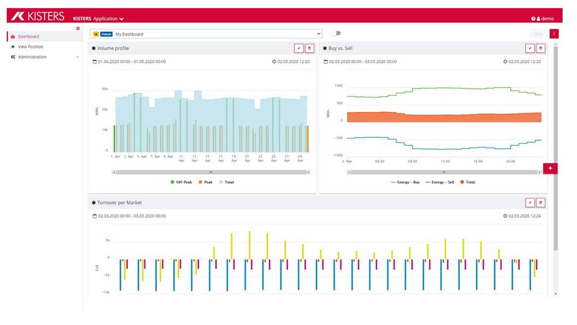Open the red three-dot options button
The width and height of the screenshot is (577, 325).
pos(554,34)
